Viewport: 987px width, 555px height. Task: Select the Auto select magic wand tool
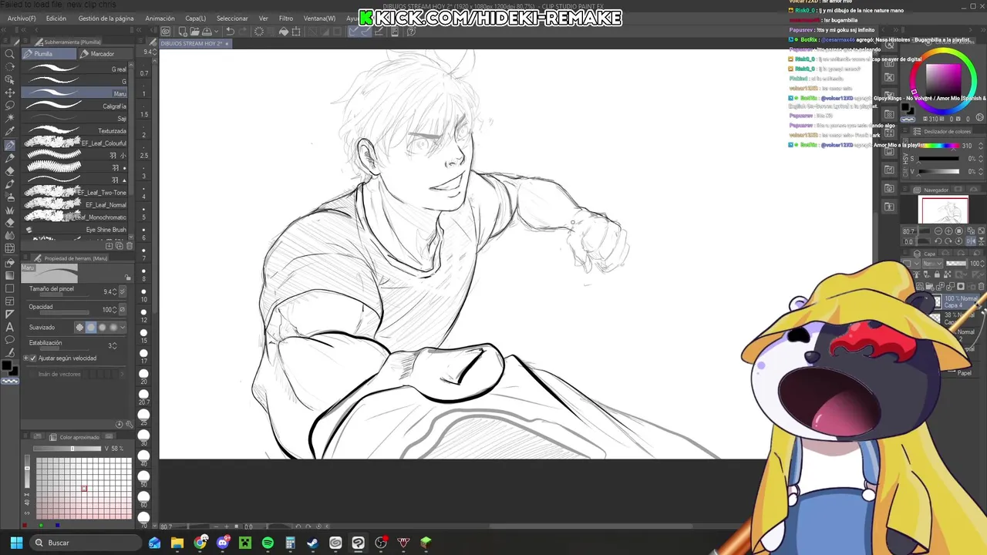pyautogui.click(x=9, y=119)
